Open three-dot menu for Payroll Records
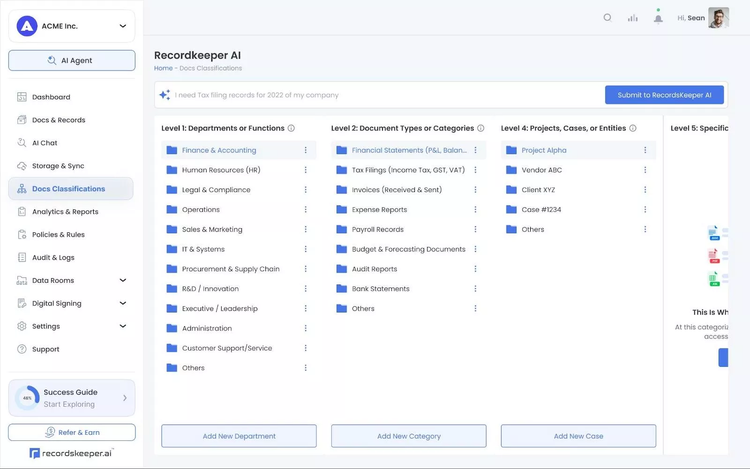Screen dimensions: 750x469 click(475, 230)
